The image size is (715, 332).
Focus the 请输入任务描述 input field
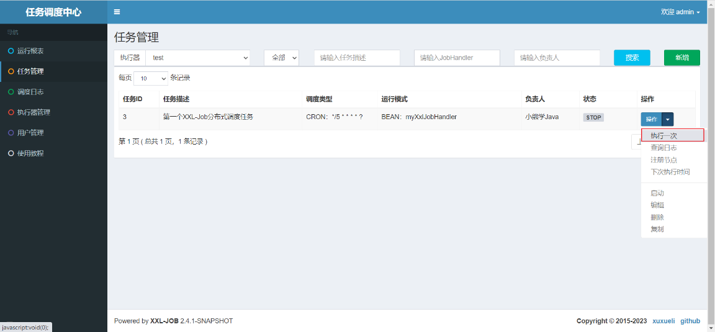point(357,58)
